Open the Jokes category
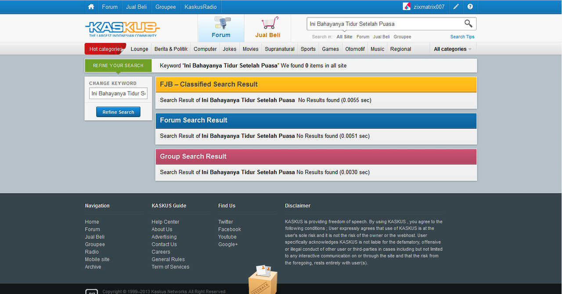The image size is (562, 294). 230,49
